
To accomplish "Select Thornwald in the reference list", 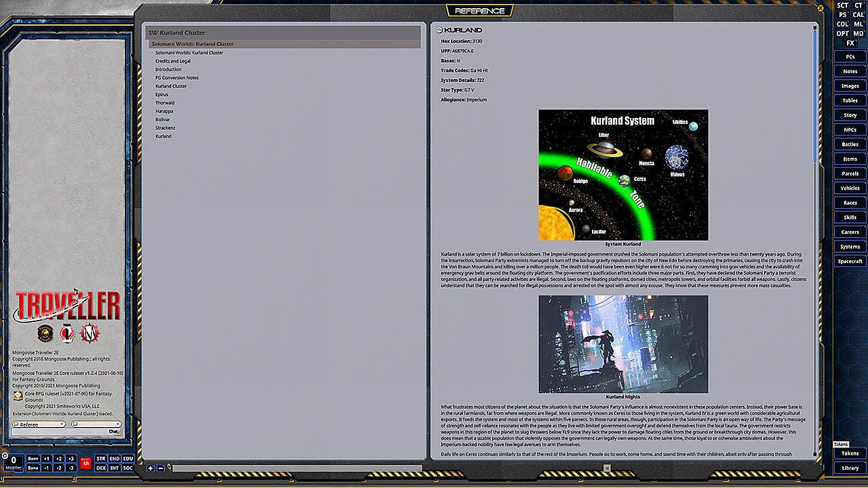I will pyautogui.click(x=165, y=103).
